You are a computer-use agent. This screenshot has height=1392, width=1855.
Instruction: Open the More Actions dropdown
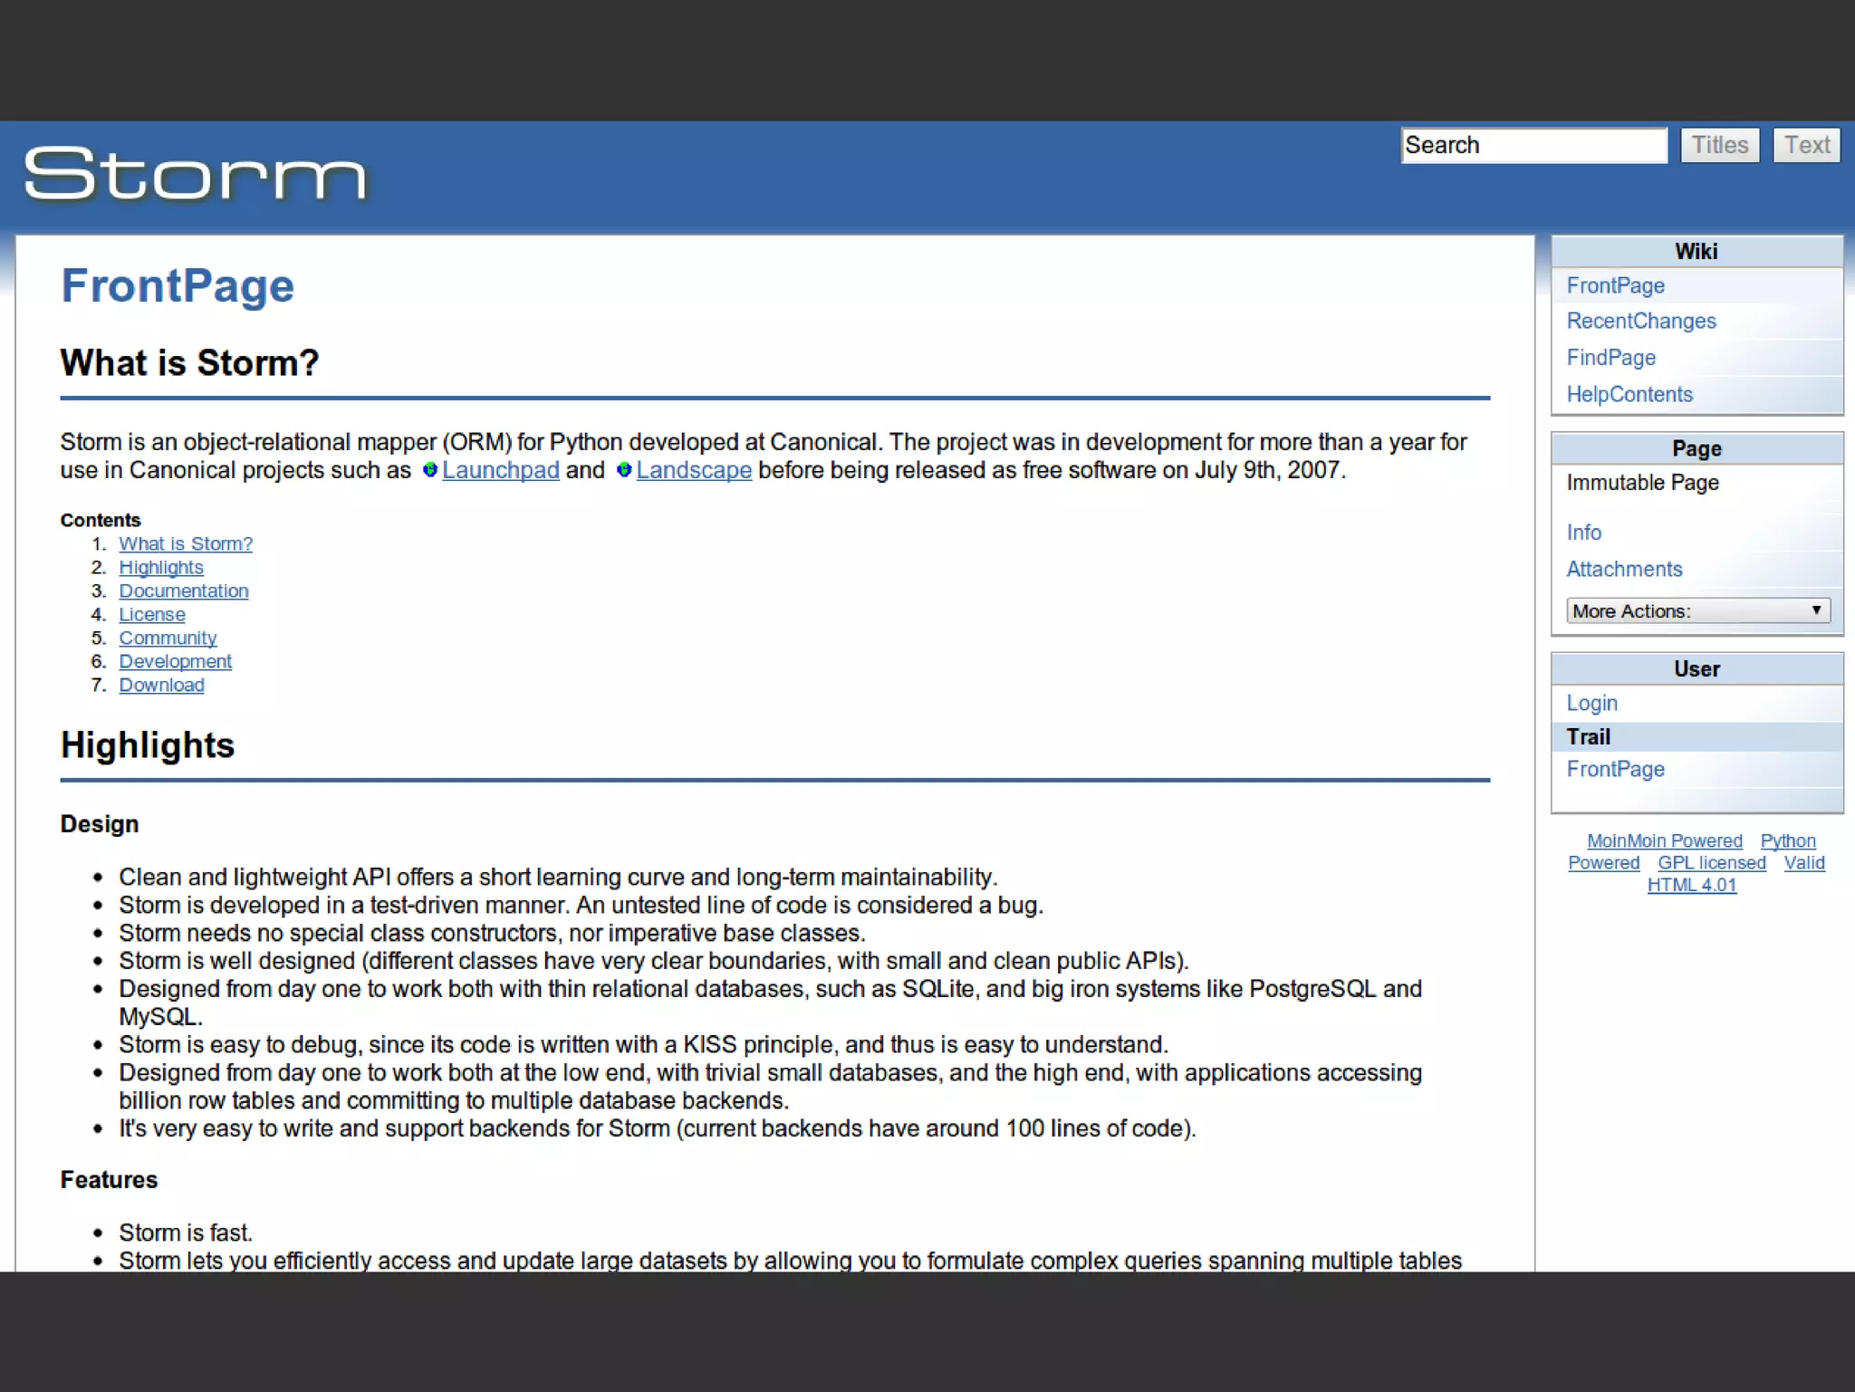(1697, 611)
